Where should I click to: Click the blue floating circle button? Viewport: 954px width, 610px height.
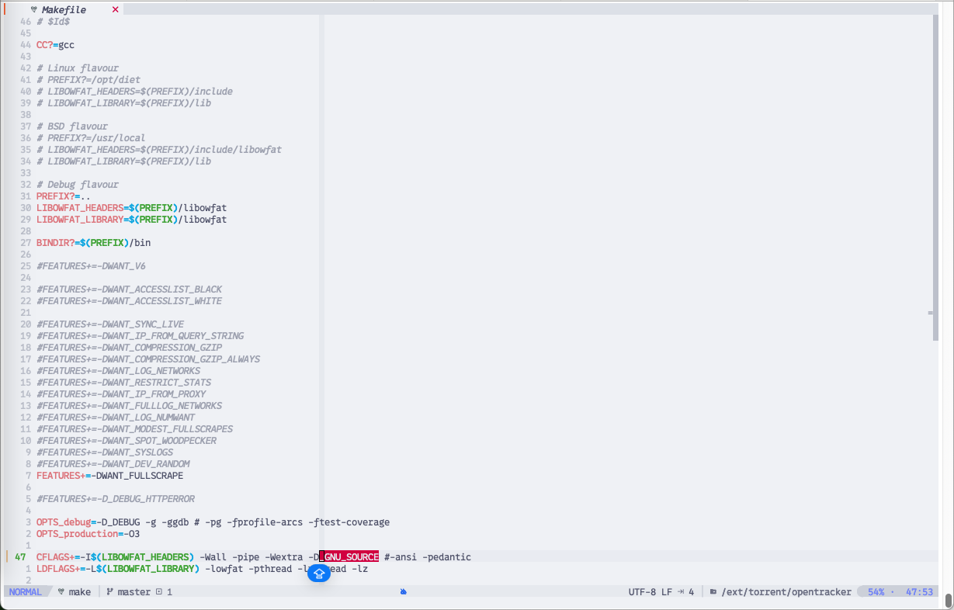point(318,573)
